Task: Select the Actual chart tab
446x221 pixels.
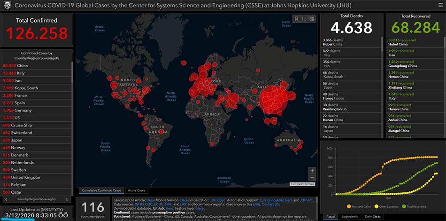Action: [330, 217]
